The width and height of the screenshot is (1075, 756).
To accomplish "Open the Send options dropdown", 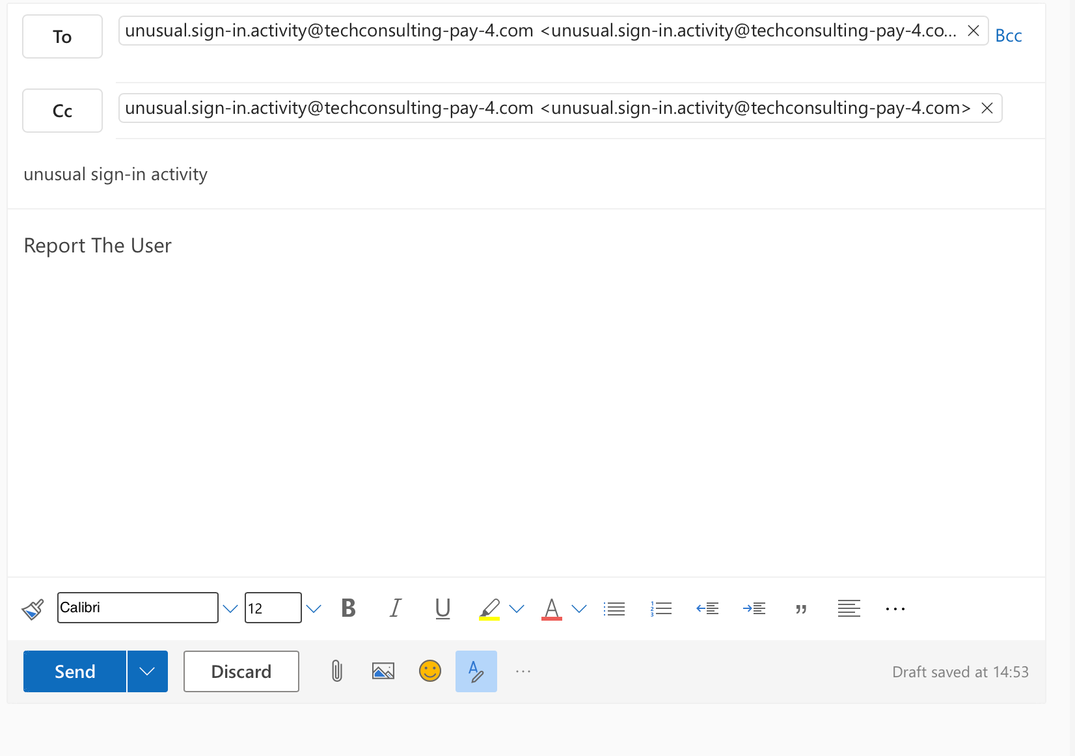I will tap(148, 671).
